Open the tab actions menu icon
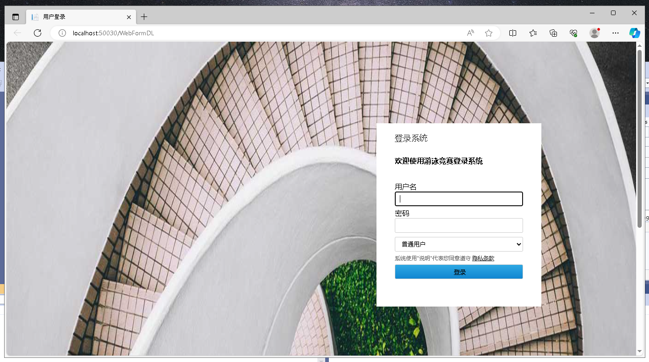Image resolution: width=649 pixels, height=362 pixels. click(16, 17)
